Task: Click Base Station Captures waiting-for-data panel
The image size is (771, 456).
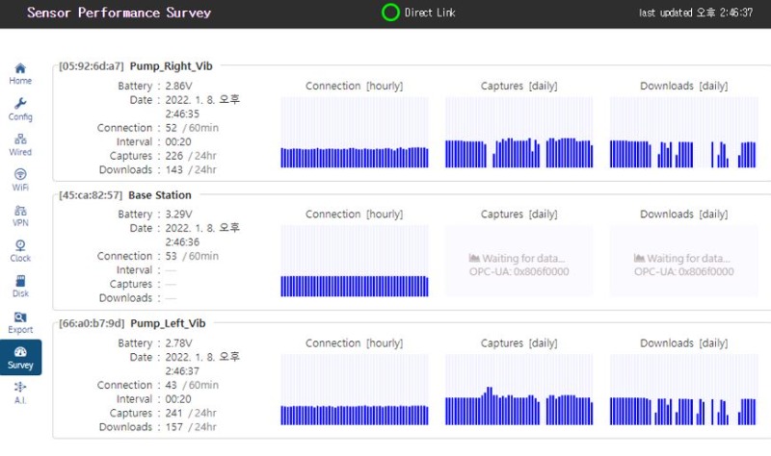Action: click(519, 261)
